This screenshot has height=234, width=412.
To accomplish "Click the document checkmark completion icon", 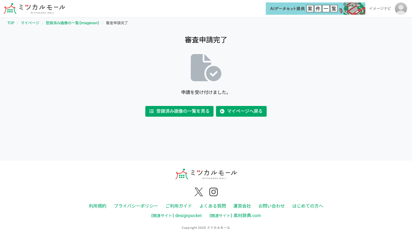I will [x=206, y=68].
